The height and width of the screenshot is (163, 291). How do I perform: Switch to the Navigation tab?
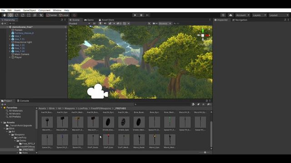tap(240, 20)
